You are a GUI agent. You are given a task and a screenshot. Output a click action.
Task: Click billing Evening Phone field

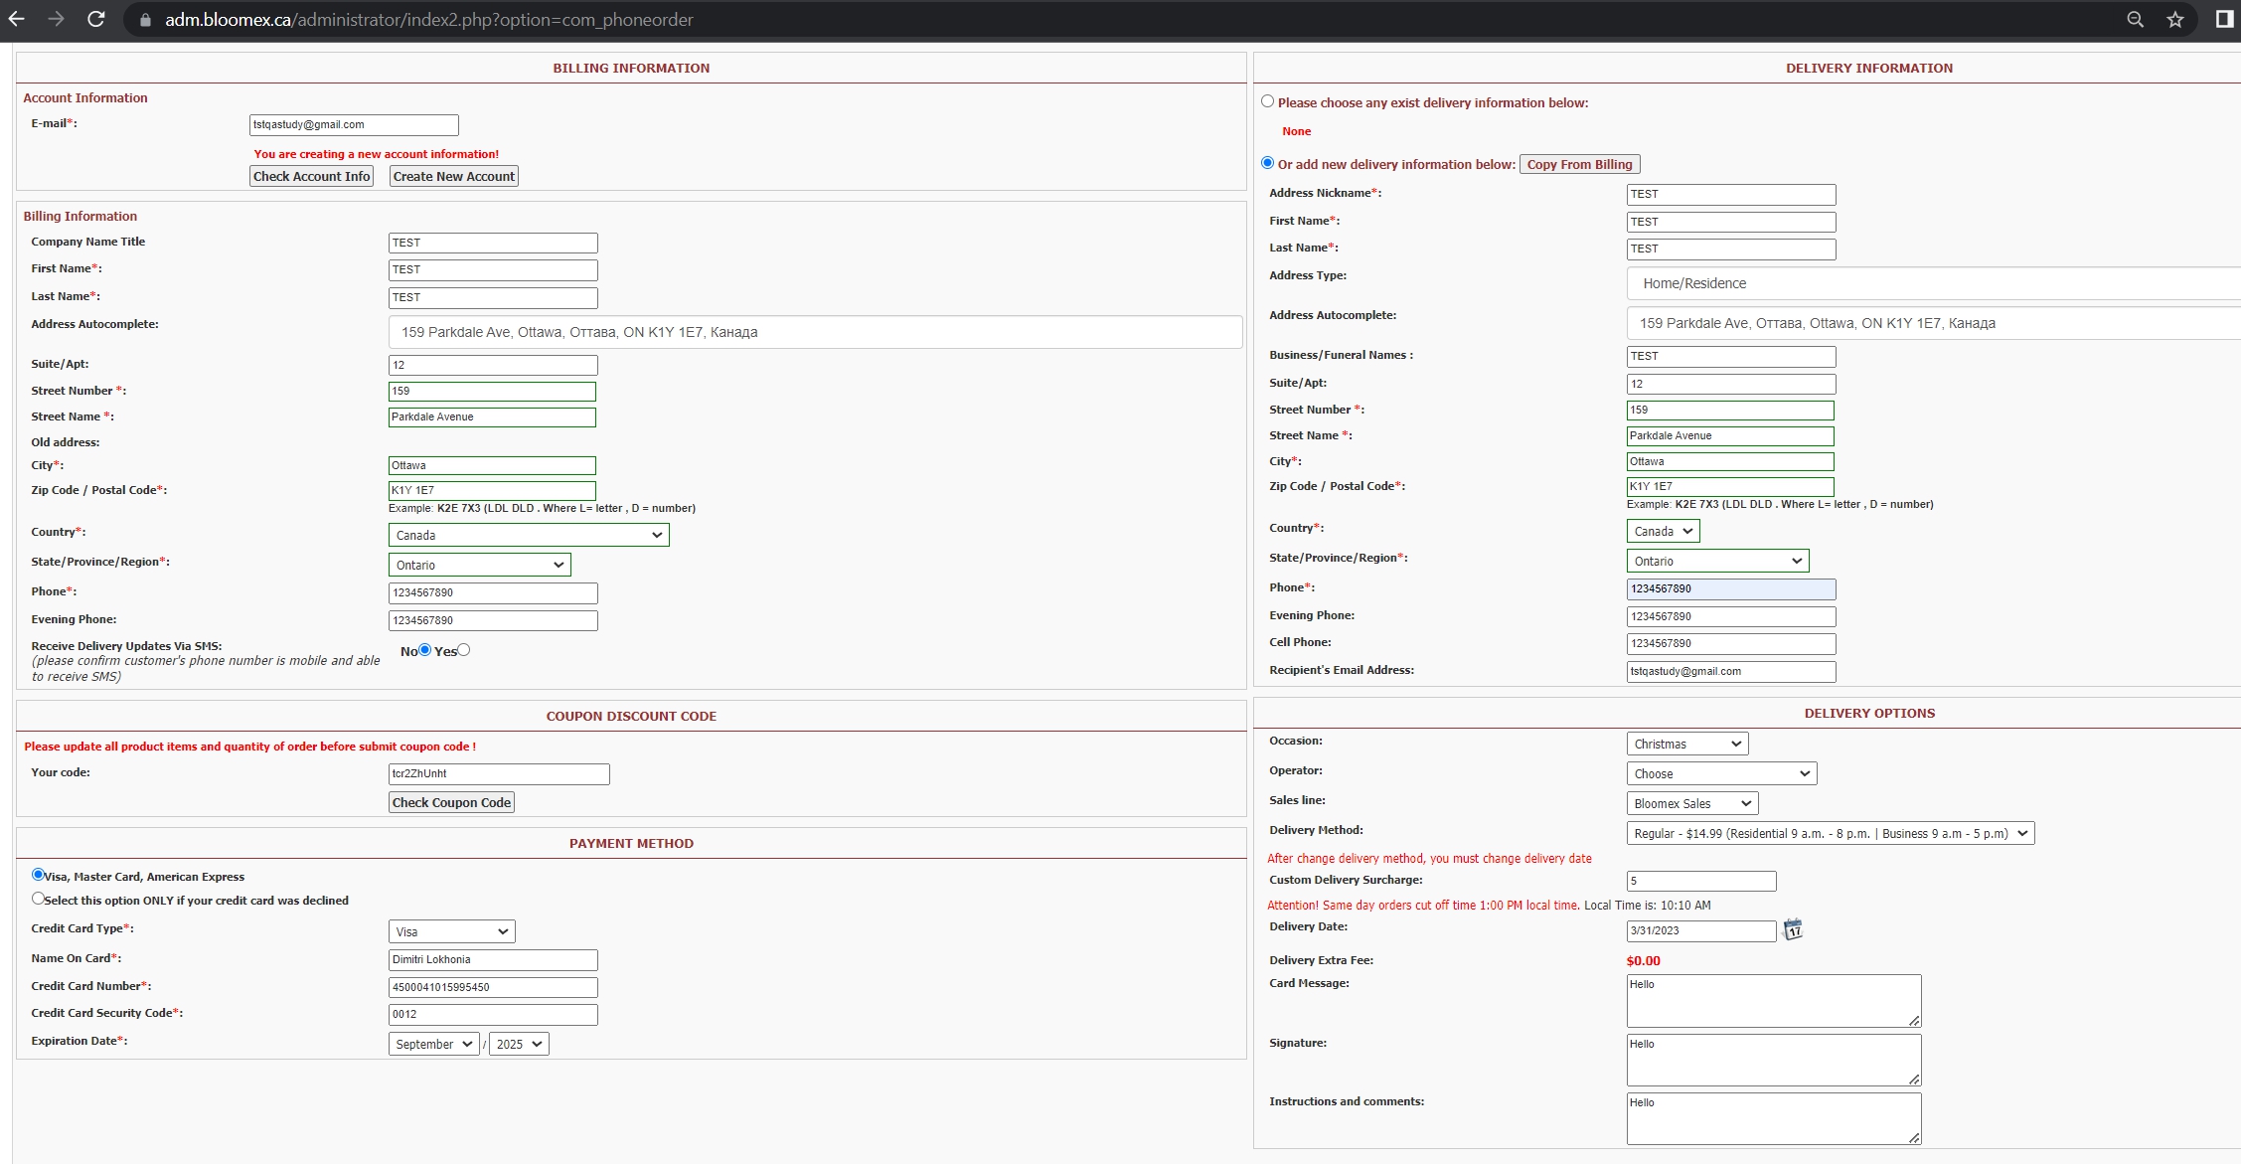(493, 620)
